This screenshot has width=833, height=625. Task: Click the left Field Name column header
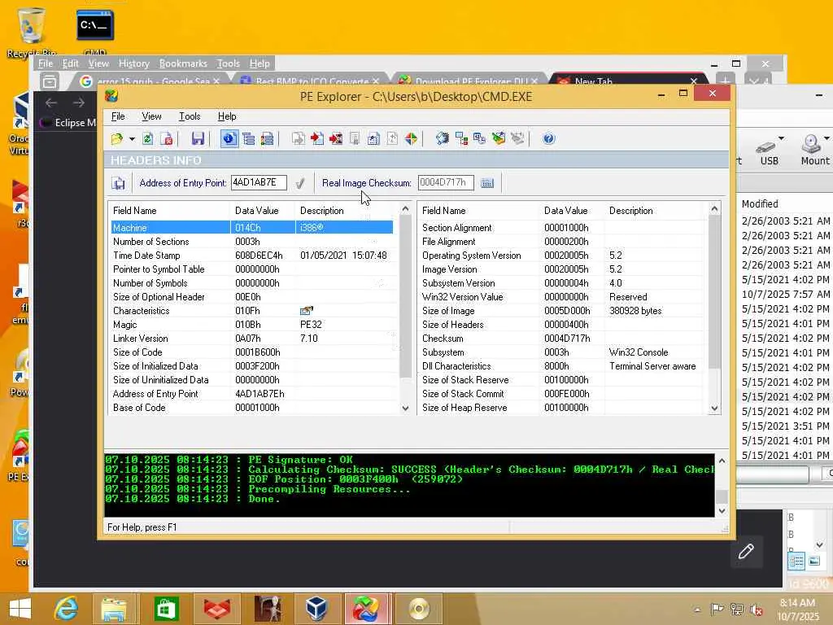170,211
